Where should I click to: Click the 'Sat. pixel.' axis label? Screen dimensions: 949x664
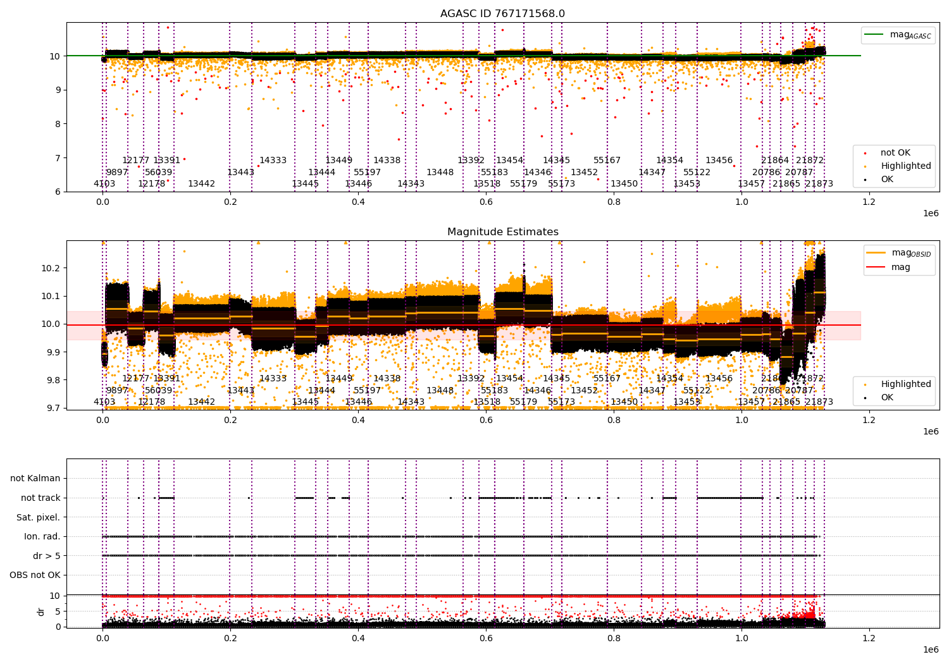pyautogui.click(x=38, y=517)
